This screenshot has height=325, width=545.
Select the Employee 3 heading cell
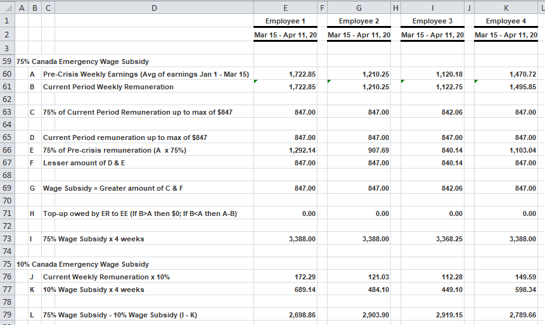(x=432, y=21)
